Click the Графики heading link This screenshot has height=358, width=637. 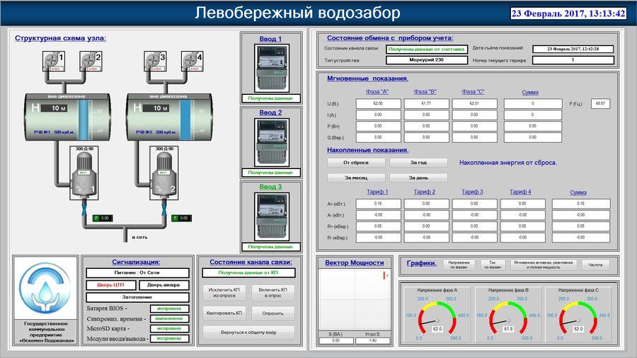pyautogui.click(x=421, y=263)
